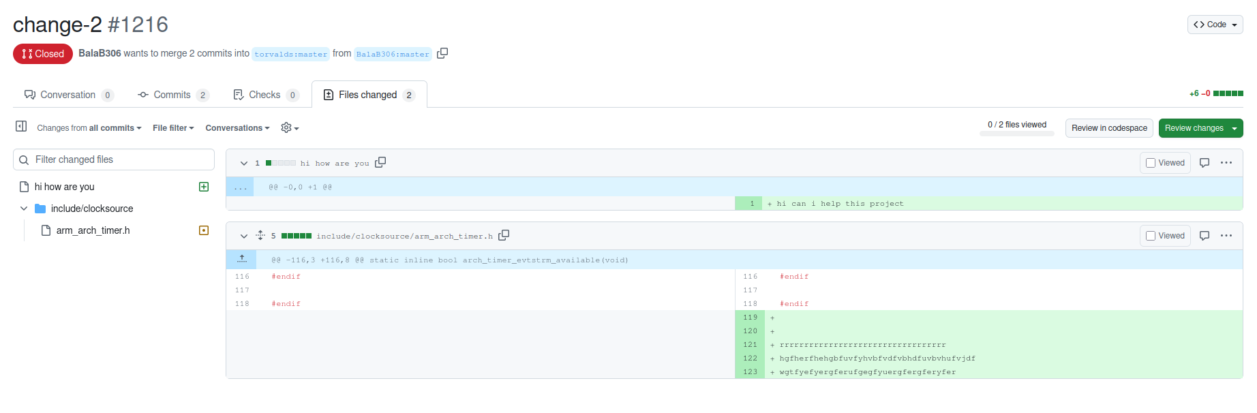
Task: Open diff settings gear menu
Action: (290, 128)
